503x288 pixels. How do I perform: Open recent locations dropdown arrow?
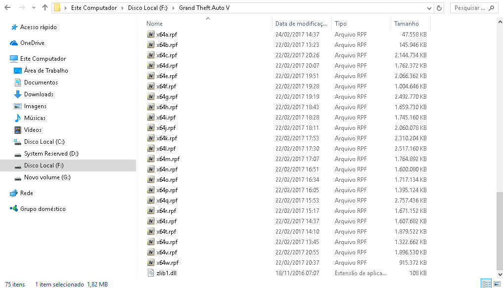tap(34, 8)
